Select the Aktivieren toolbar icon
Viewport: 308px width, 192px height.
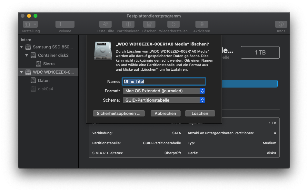pos(202,24)
